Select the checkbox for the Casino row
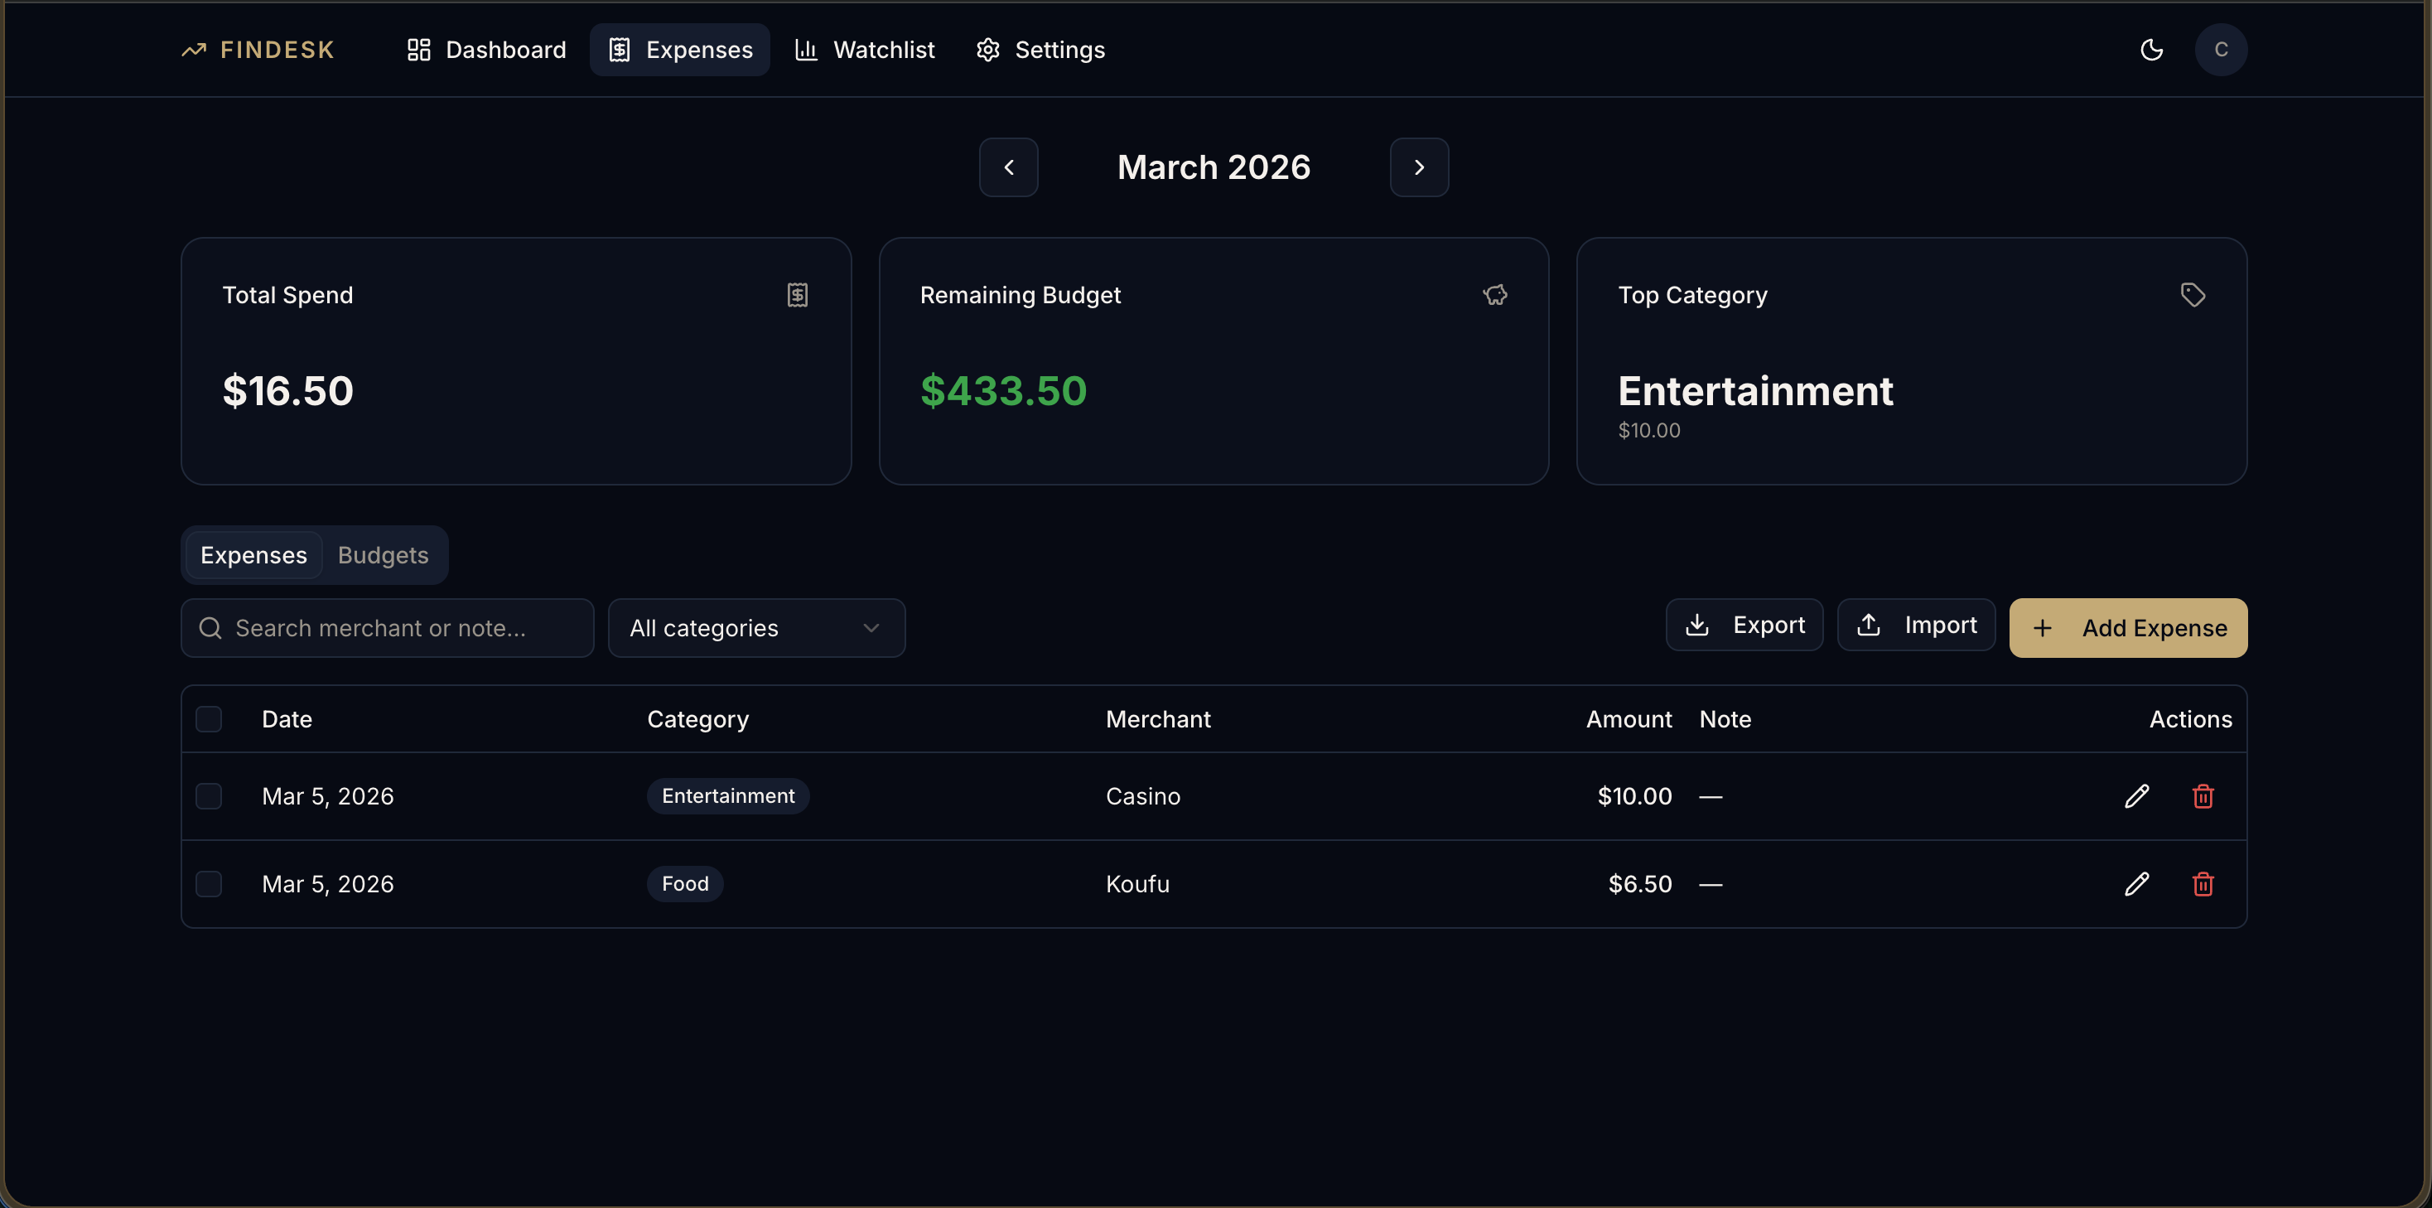Image resolution: width=2432 pixels, height=1208 pixels. click(x=209, y=796)
